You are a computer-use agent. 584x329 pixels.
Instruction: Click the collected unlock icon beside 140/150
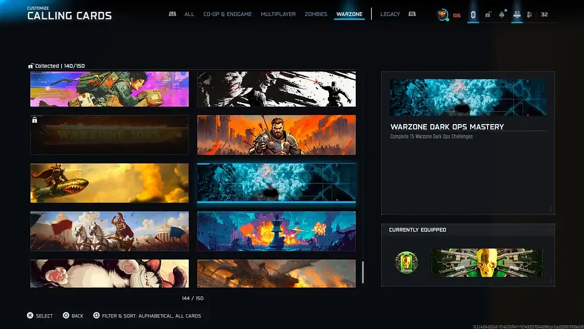(x=31, y=66)
